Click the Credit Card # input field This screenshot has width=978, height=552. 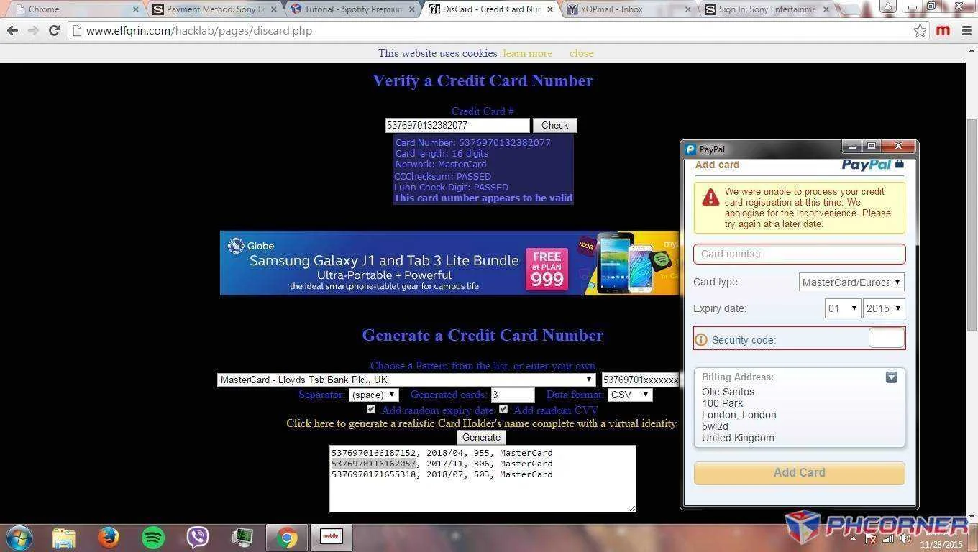(457, 125)
